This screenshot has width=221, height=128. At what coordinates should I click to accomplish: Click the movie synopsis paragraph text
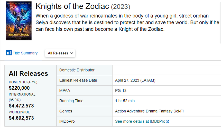pyautogui.click(x=127, y=22)
